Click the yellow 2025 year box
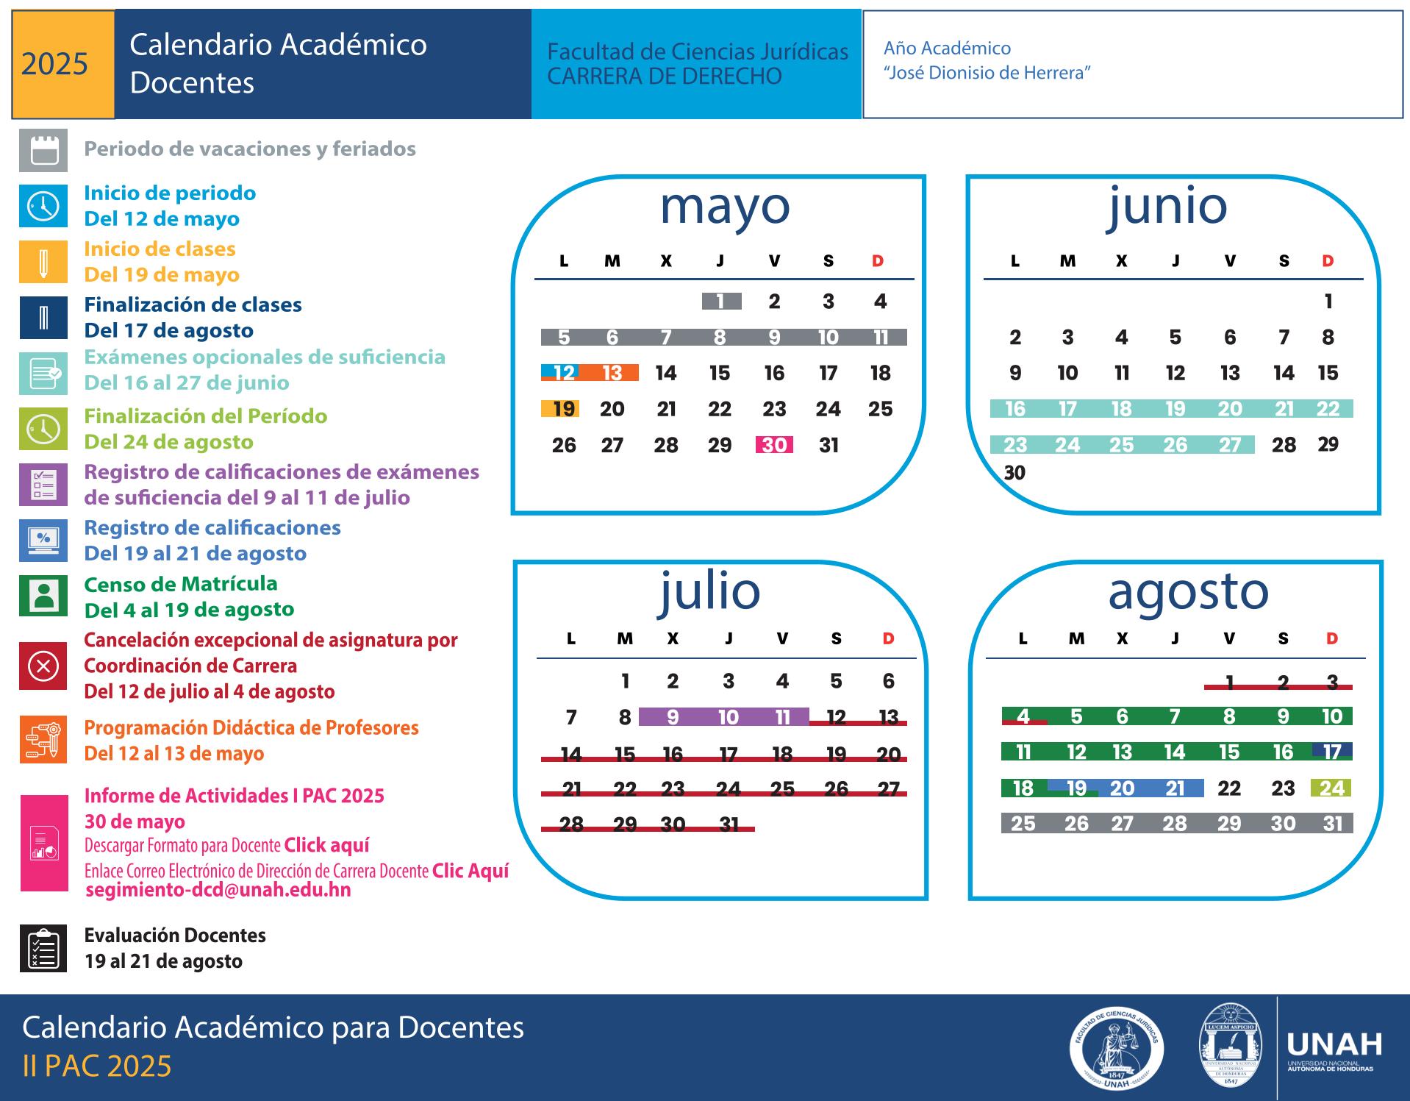Image resolution: width=1410 pixels, height=1101 pixels. pos(63,64)
